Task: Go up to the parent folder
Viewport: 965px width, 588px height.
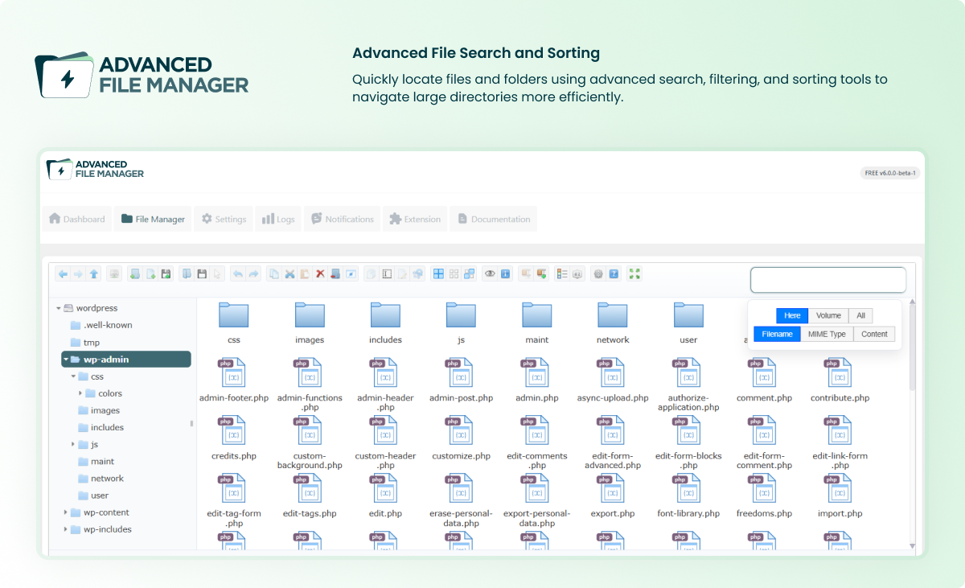Action: tap(94, 274)
